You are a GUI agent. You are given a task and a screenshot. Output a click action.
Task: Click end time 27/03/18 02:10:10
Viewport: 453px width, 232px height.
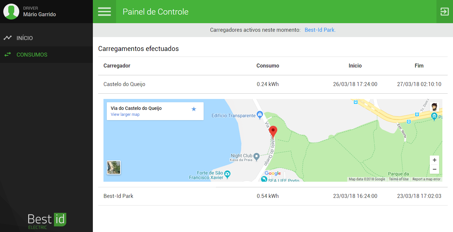tap(419, 84)
